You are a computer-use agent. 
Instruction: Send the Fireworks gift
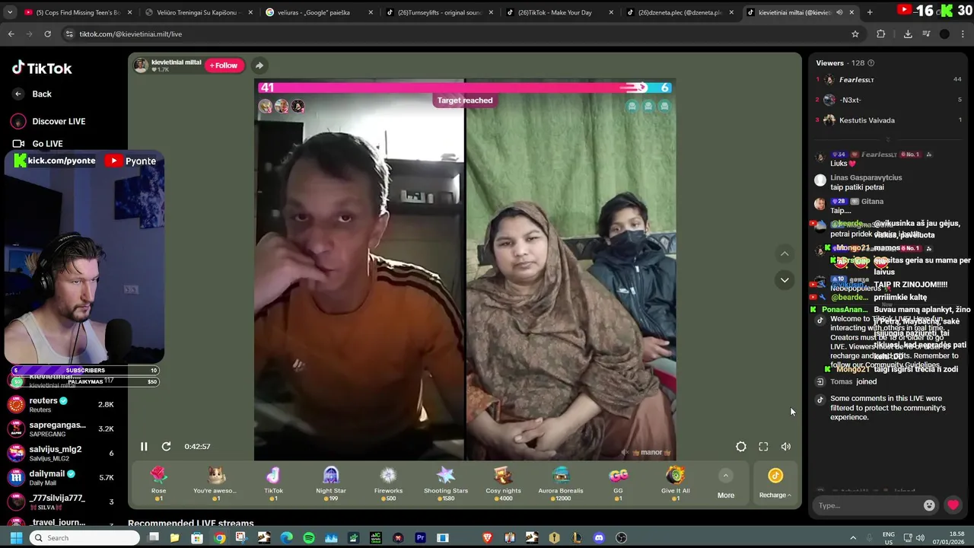pos(388,483)
